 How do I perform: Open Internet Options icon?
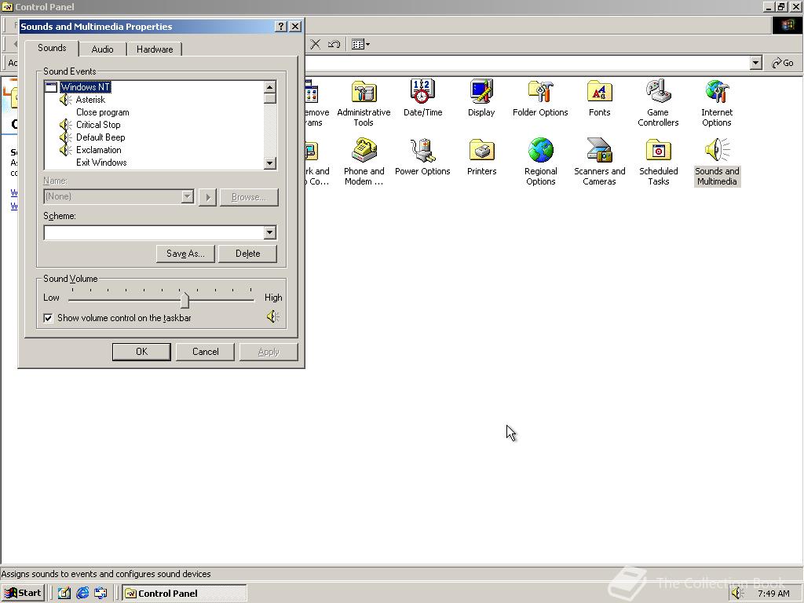pyautogui.click(x=717, y=103)
